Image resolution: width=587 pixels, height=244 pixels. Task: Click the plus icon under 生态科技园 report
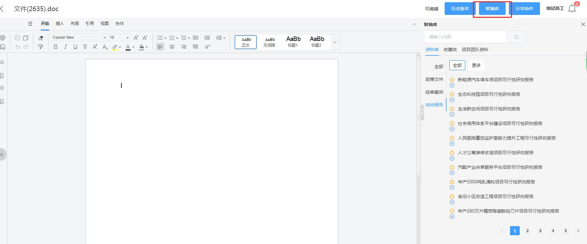[452, 100]
